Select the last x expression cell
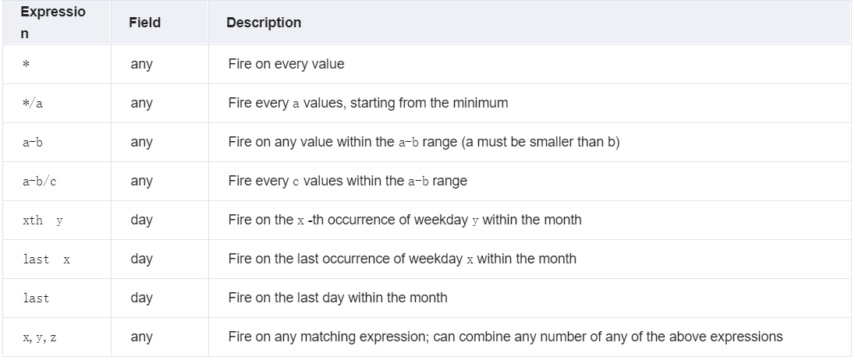The width and height of the screenshot is (855, 360). tap(46, 259)
